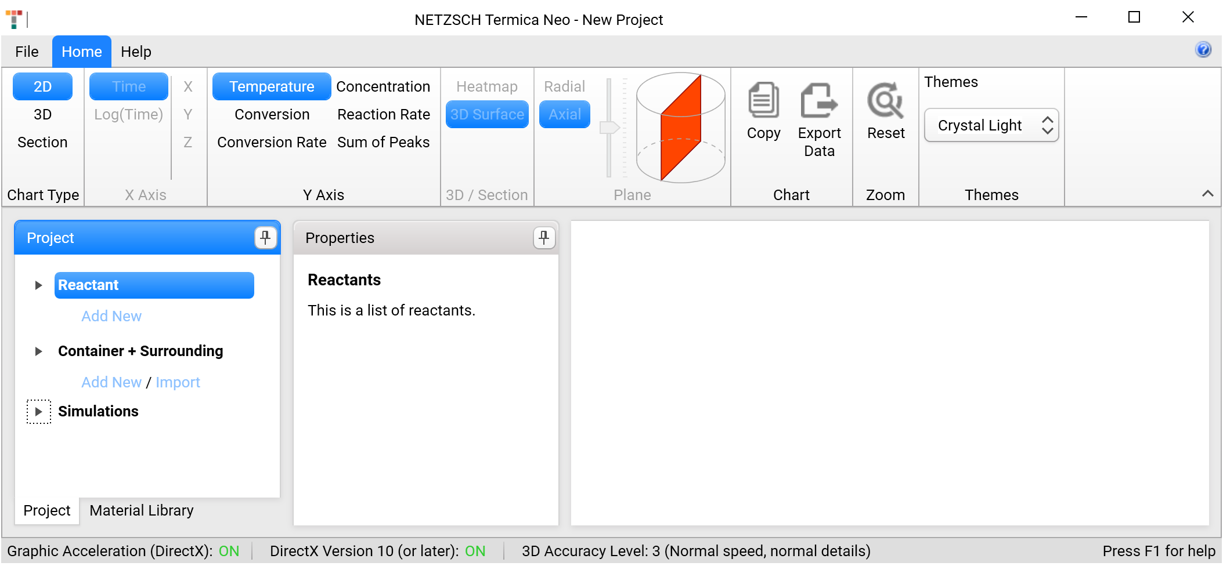
Task: Select the Section chart type
Action: pyautogui.click(x=42, y=142)
